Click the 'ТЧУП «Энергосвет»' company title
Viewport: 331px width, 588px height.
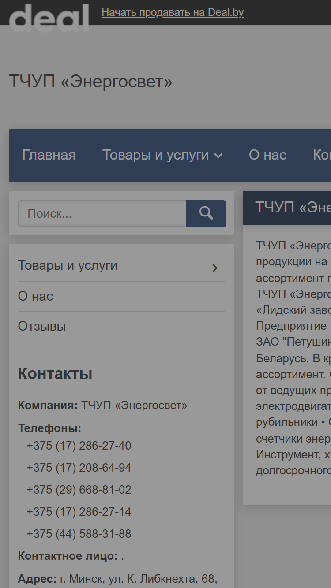pyautogui.click(x=90, y=82)
